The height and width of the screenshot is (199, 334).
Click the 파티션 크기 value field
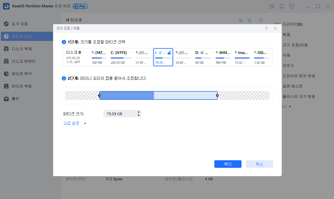(x=120, y=113)
